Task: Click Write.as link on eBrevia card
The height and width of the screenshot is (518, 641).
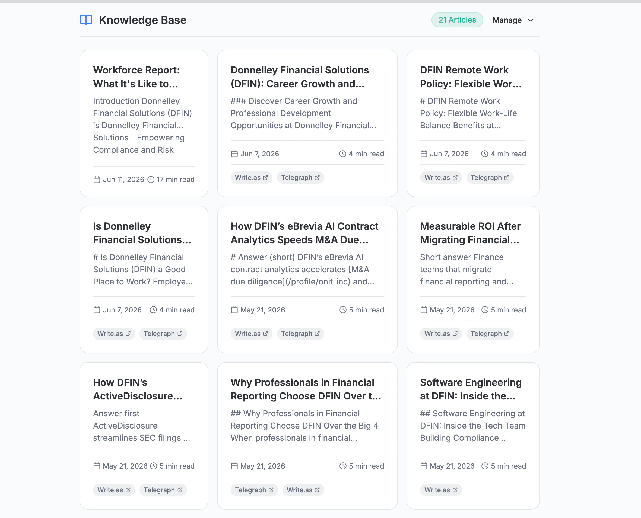Action: [x=251, y=334]
